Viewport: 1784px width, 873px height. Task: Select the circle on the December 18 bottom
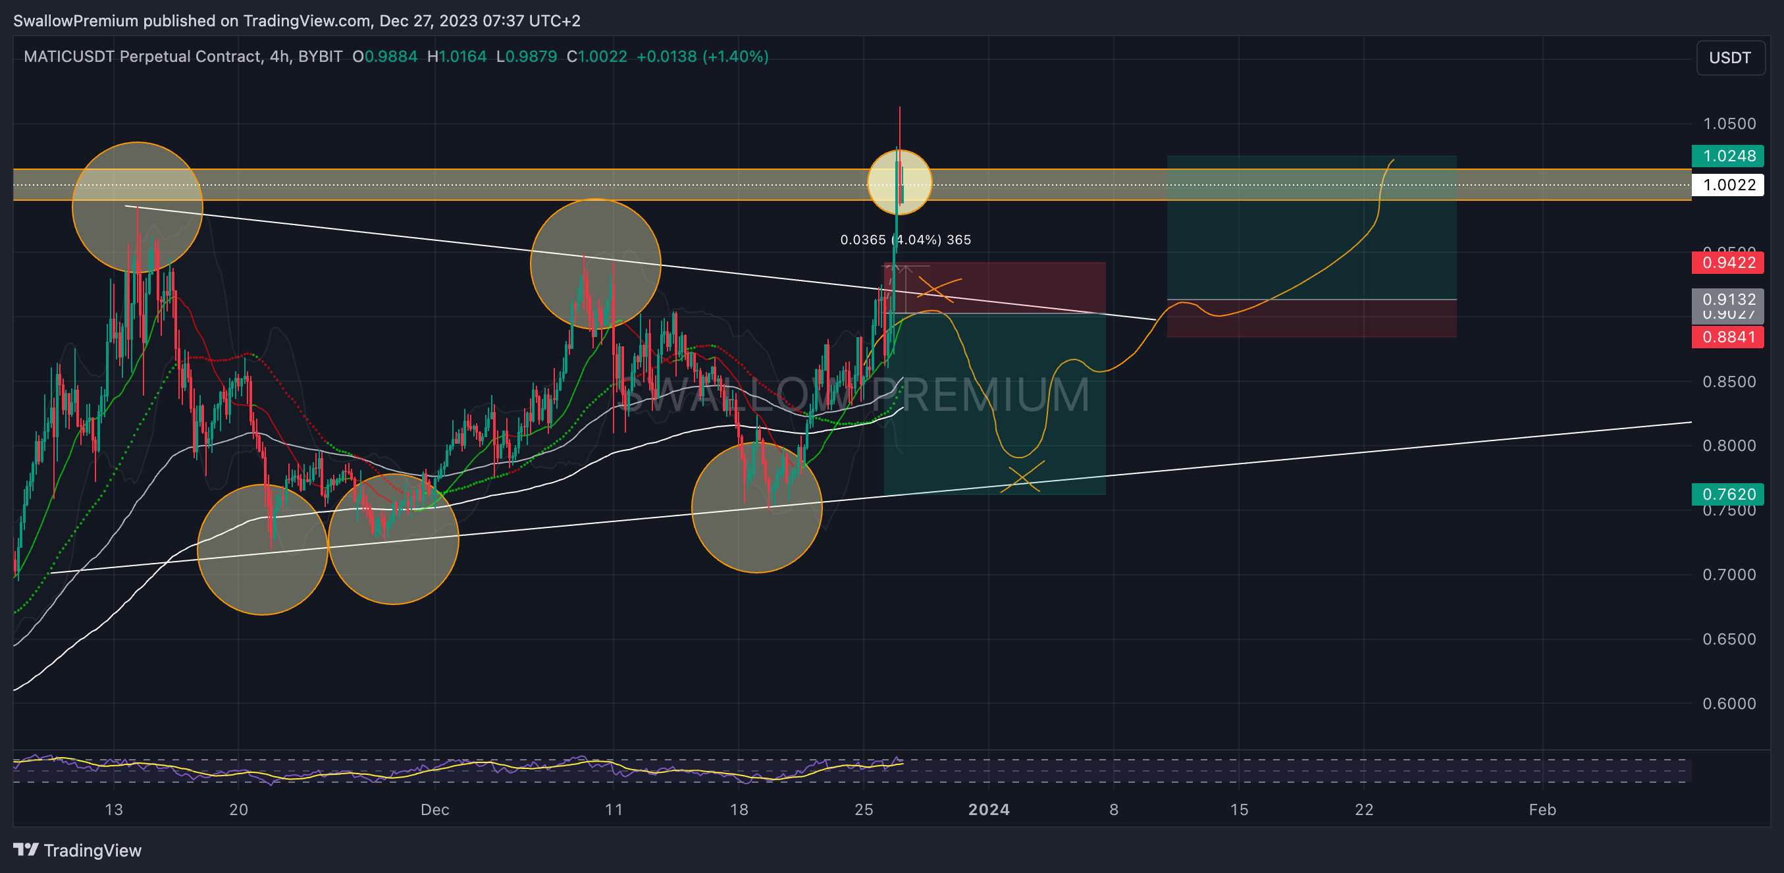pyautogui.click(x=757, y=507)
